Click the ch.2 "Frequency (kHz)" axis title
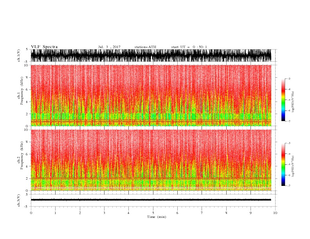Viewport: 310px width, 239px height. 22,155
